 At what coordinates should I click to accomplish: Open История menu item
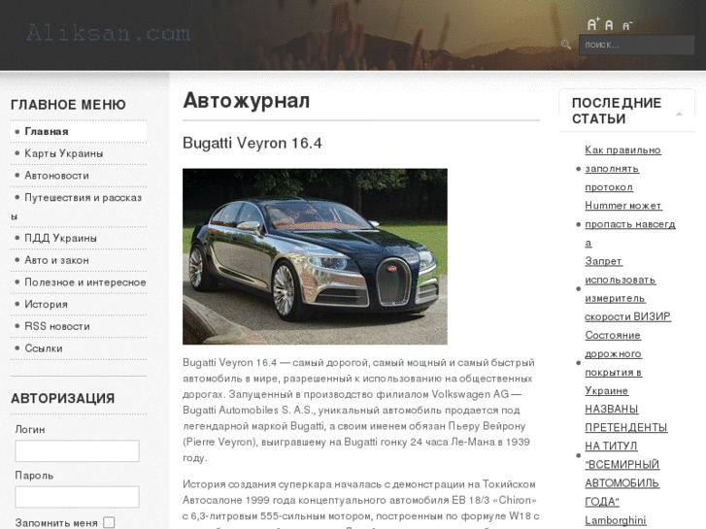click(x=46, y=305)
